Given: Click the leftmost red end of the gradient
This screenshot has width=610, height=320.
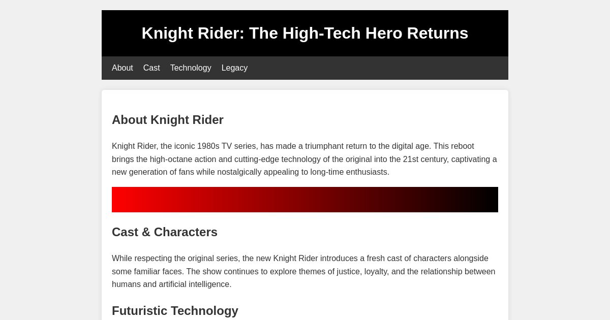Looking at the screenshot, I should 116,200.
